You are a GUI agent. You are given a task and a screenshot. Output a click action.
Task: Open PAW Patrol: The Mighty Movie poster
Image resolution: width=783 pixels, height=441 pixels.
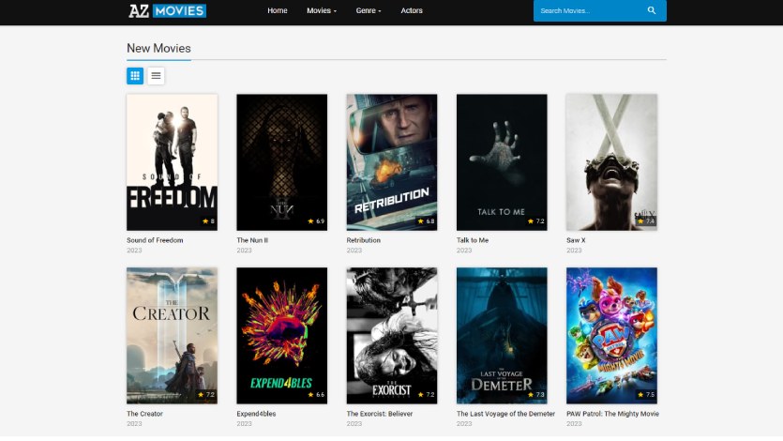[x=611, y=336]
